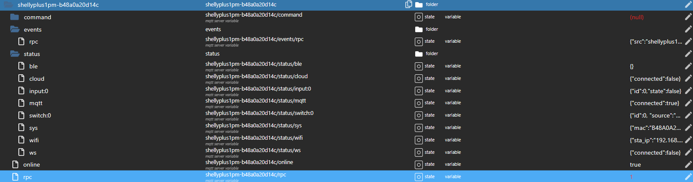693x182 pixels.
Task: Click the edit pencil for events folder row
Action: 688,29
